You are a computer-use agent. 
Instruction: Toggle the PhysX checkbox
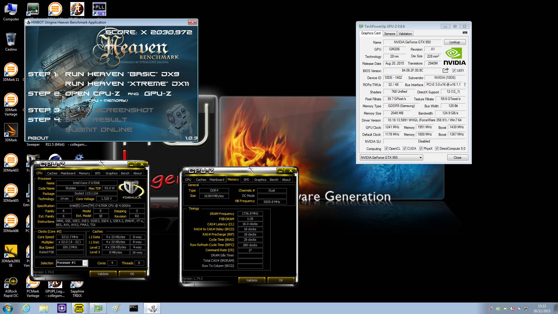(x=421, y=149)
